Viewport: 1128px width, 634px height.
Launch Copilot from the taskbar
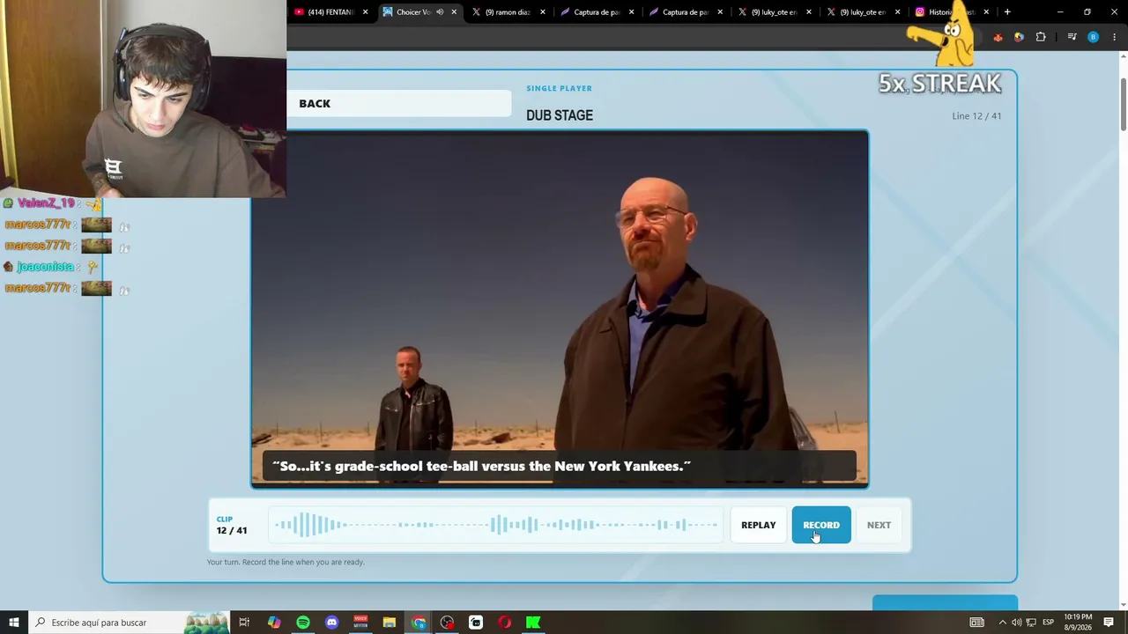274,623
